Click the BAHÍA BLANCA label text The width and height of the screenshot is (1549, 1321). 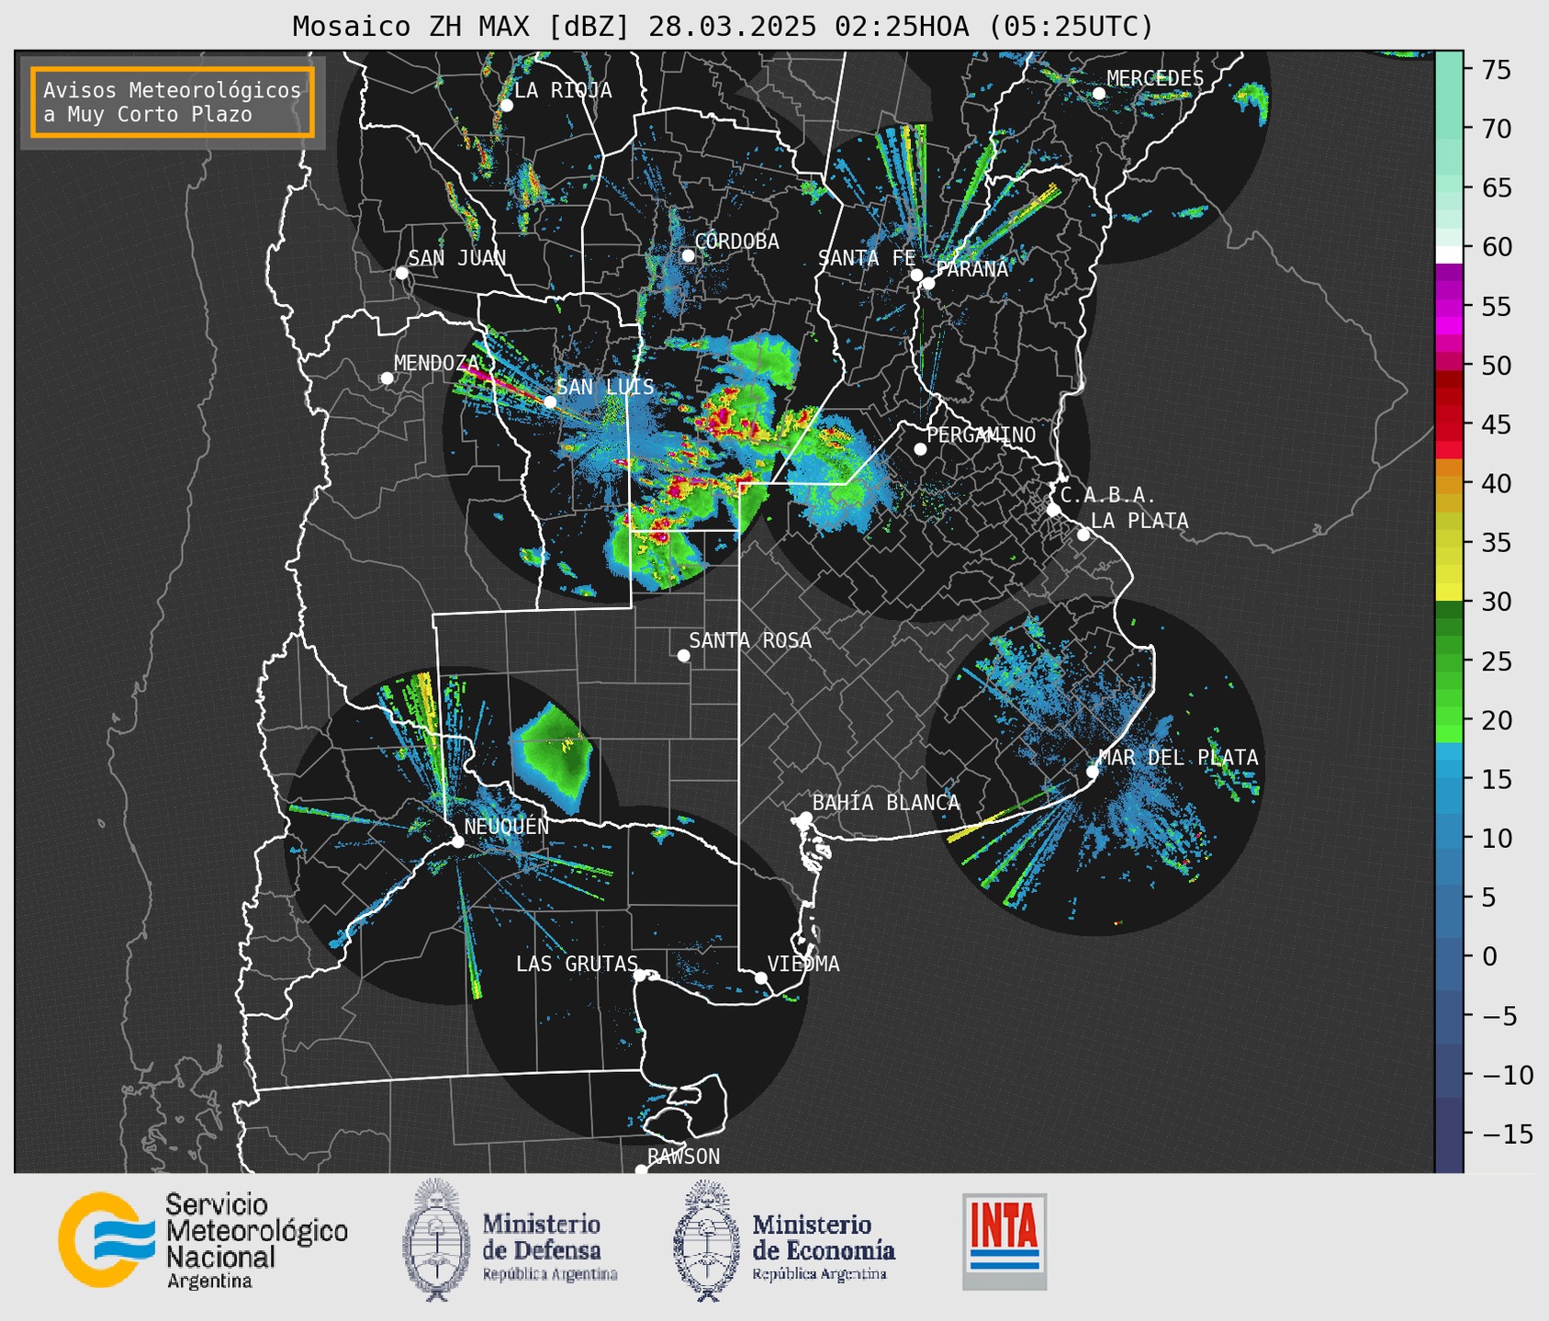pos(886,803)
